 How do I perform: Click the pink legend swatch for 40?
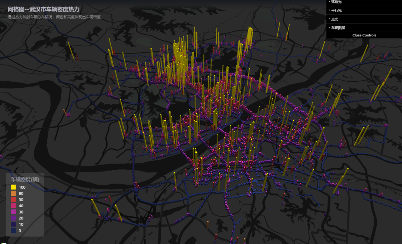pyautogui.click(x=13, y=206)
